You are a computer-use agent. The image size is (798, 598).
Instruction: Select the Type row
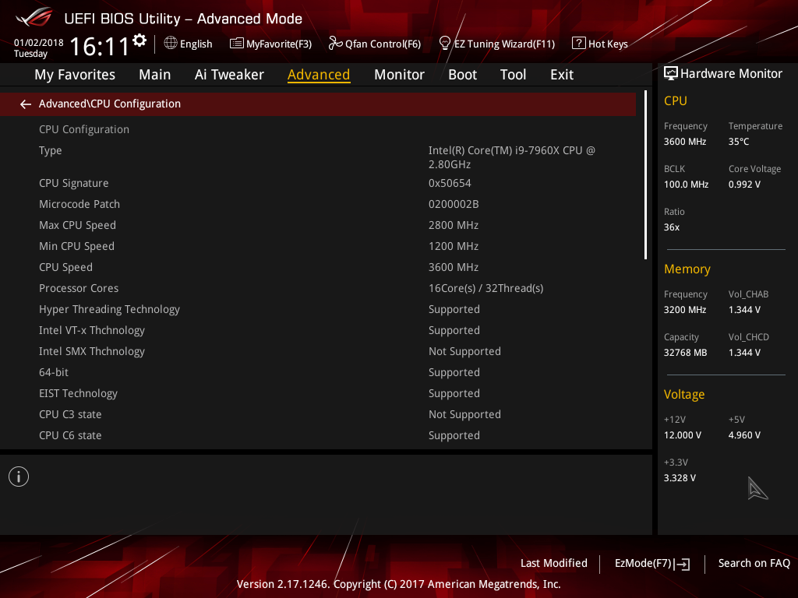pos(318,157)
